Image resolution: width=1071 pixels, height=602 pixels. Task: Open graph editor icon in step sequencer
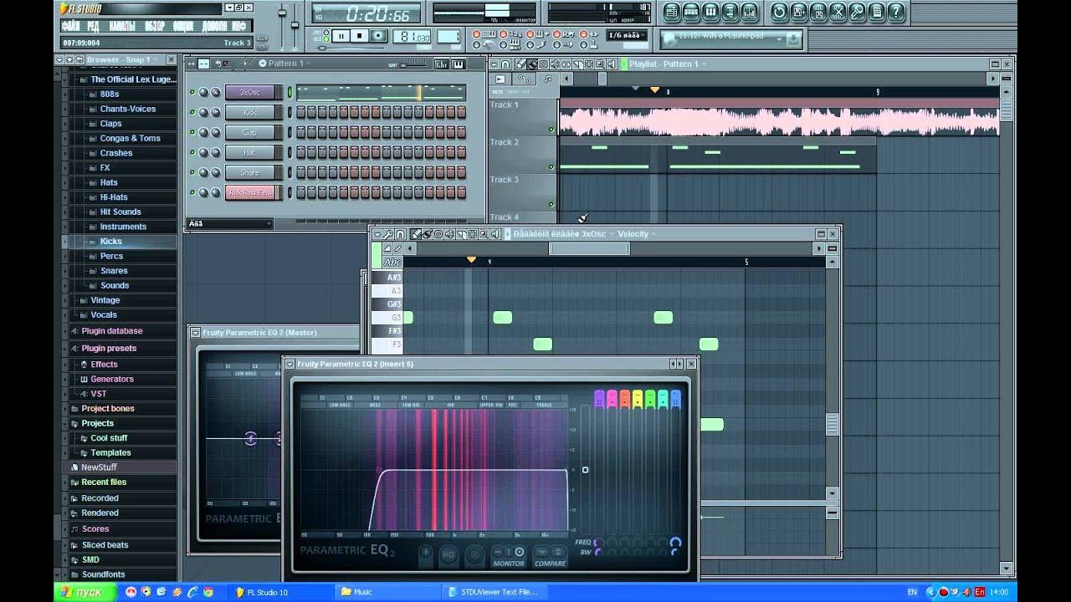pos(442,64)
